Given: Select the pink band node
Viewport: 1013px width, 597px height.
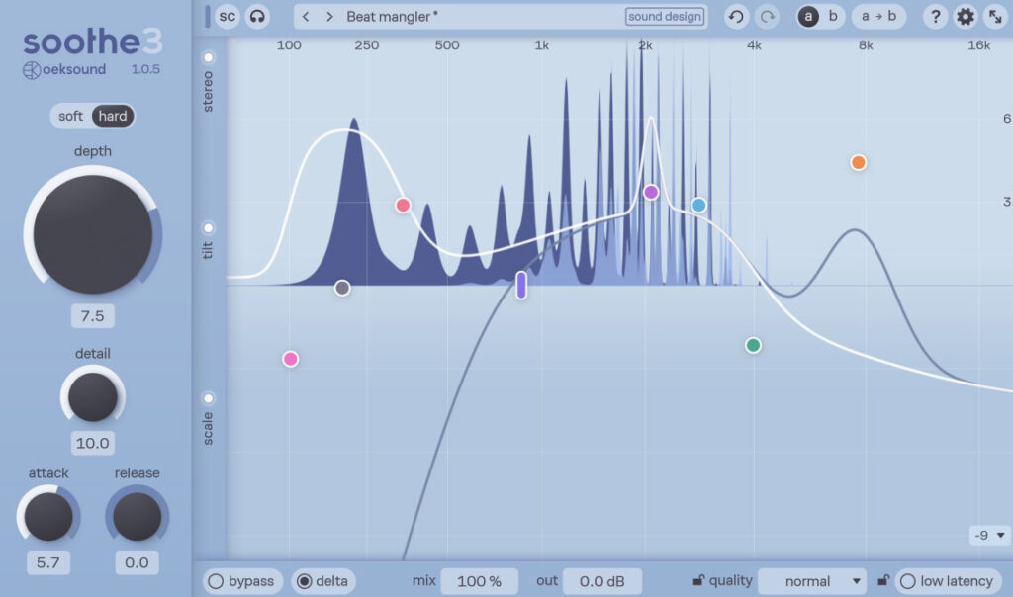Looking at the screenshot, I should click(x=291, y=359).
